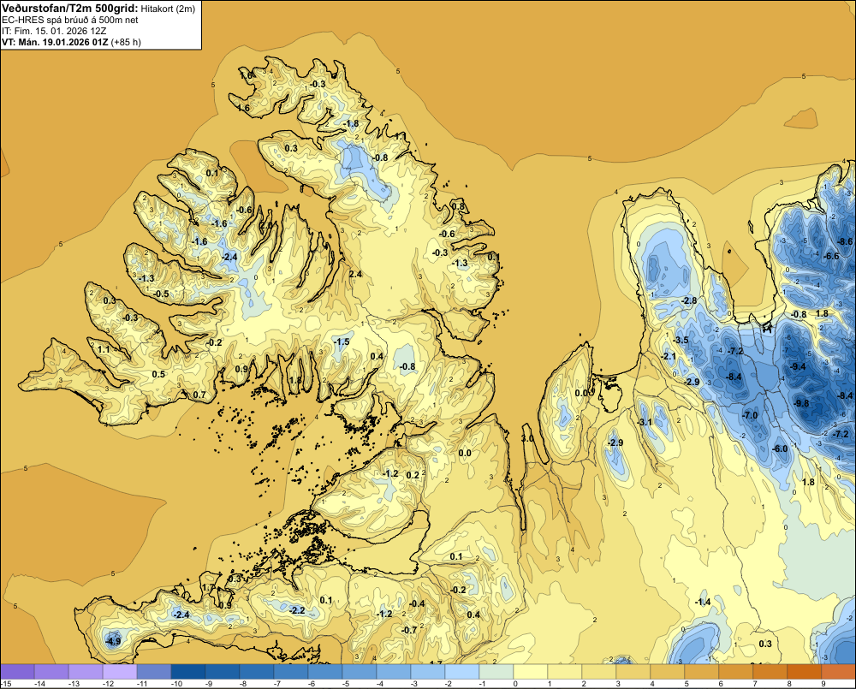Click the '(+85 h)' forecast offset text
This screenshot has width=856, height=689.
[x=126, y=42]
